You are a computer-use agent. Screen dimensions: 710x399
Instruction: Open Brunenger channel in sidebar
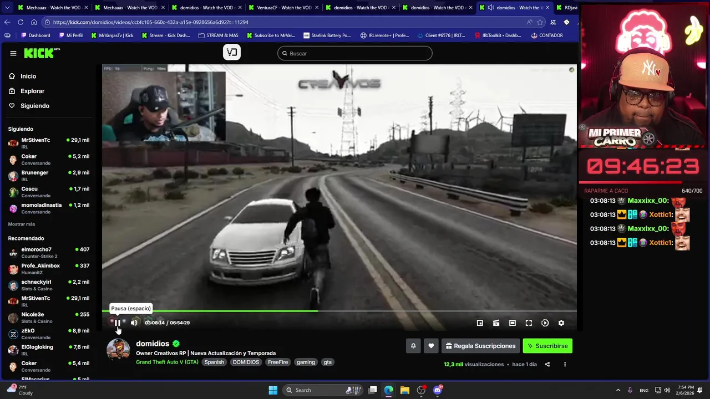[x=49, y=176]
